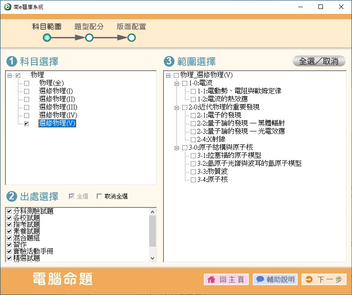Select the 選修物理(V) tree item
Viewport: 352px width, 295px height.
57,123
